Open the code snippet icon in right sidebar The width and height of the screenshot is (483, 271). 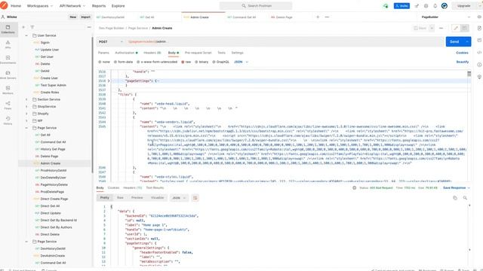click(x=479, y=53)
